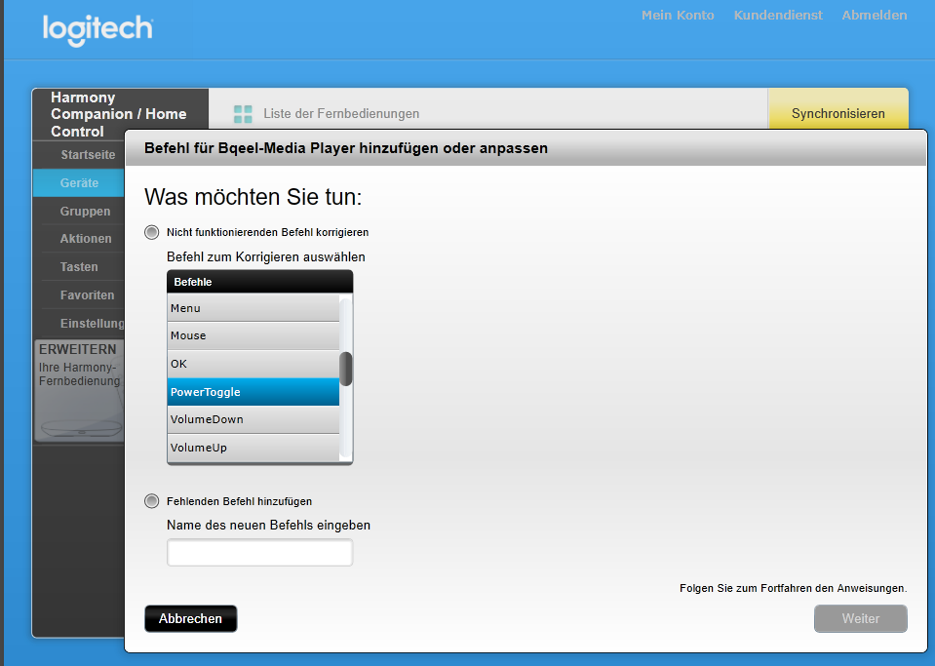This screenshot has width=935, height=666.
Task: Open Aktionen in the sidebar
Action: point(79,239)
